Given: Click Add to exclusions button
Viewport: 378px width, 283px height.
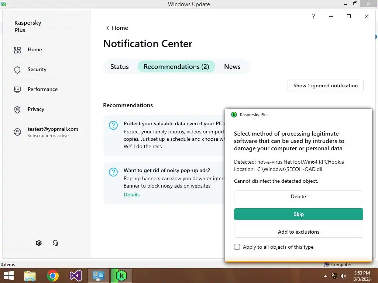Looking at the screenshot, I should coord(298,232).
